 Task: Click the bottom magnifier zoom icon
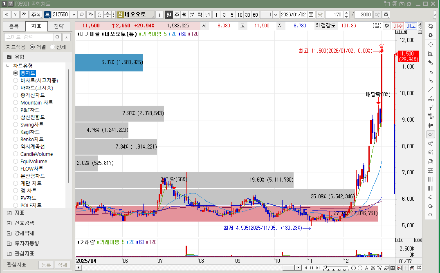pos(431,215)
